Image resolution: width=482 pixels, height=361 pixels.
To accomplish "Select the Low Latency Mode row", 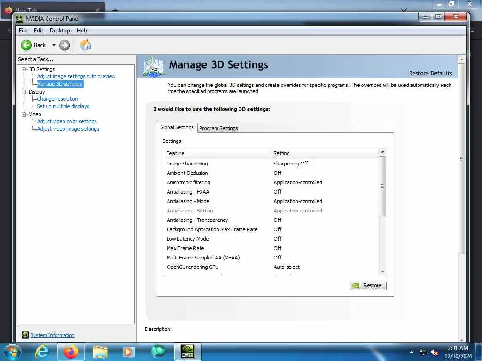I will [272, 239].
